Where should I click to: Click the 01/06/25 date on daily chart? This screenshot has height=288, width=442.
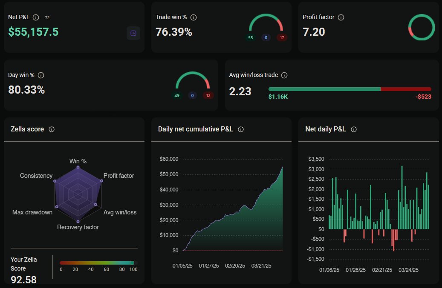[x=329, y=270]
